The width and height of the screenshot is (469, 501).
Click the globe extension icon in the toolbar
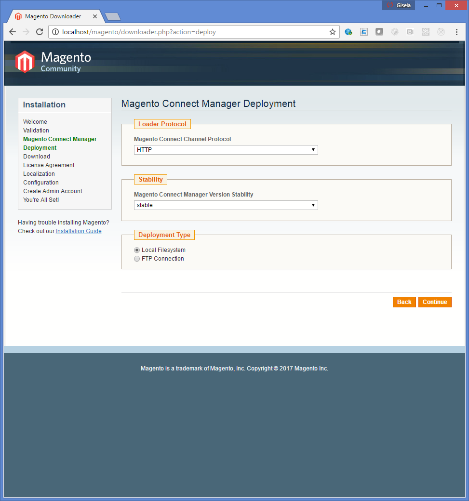(x=348, y=32)
